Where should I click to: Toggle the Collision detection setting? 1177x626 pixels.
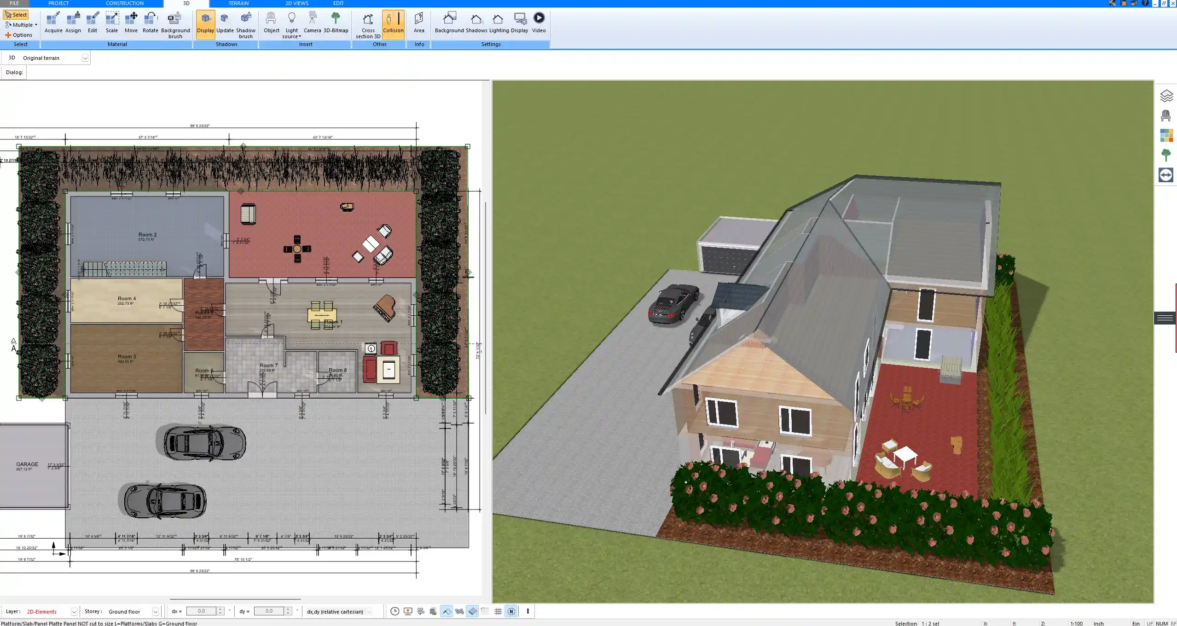[393, 23]
